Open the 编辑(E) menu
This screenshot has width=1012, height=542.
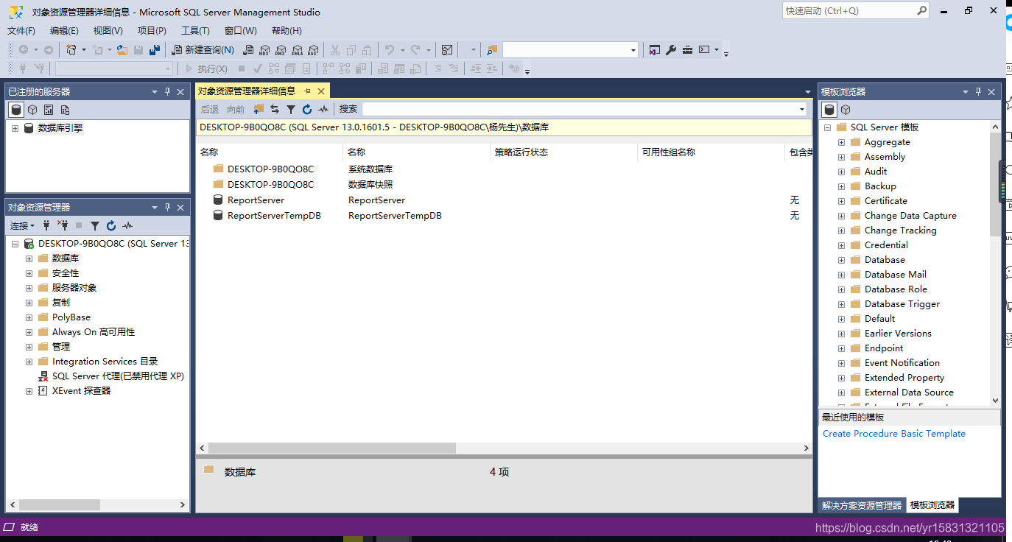point(64,31)
